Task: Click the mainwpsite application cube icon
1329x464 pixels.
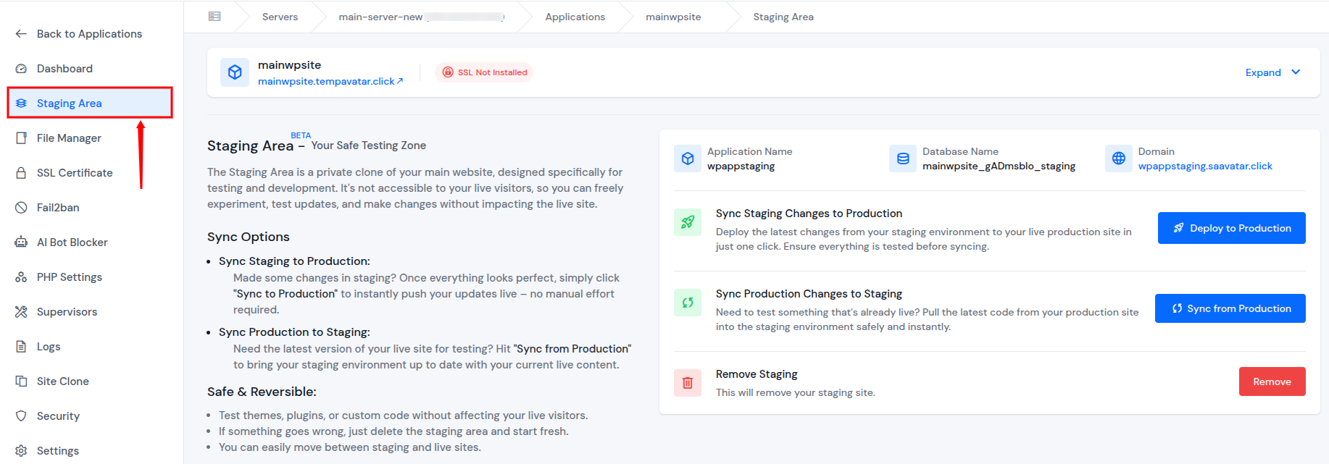Action: [235, 72]
